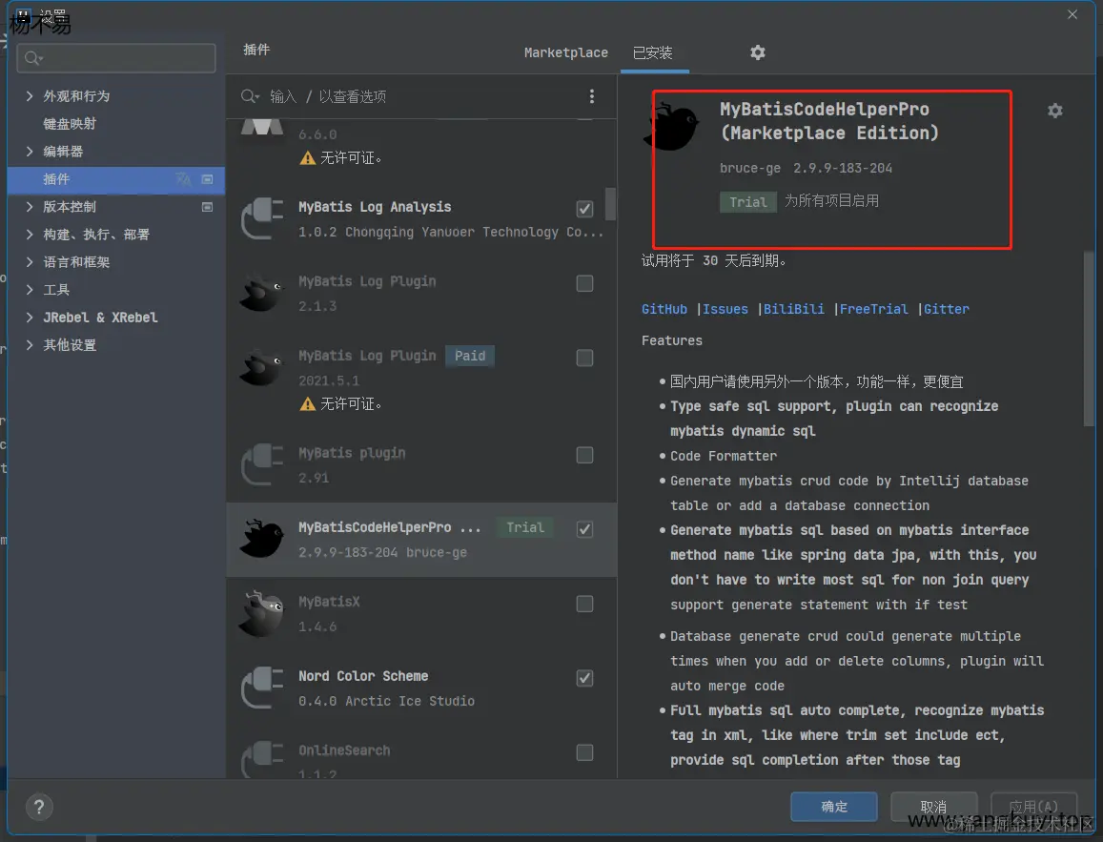
Task: Click the help question mark button
Action: coord(39,807)
